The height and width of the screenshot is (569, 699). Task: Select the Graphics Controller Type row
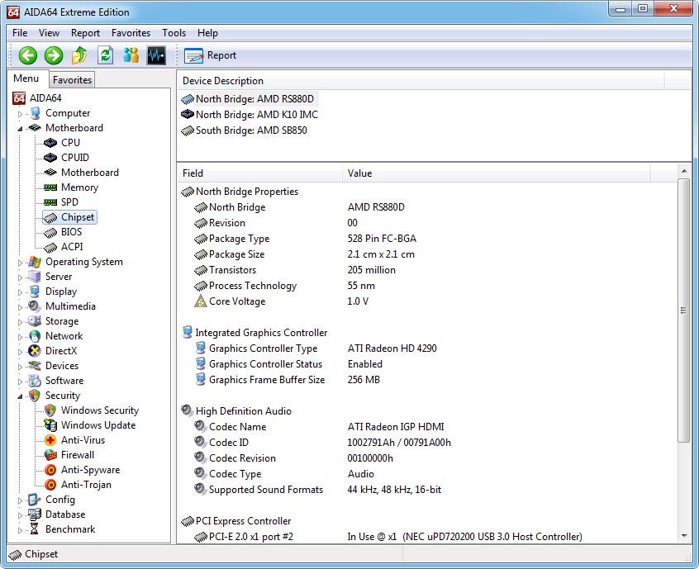point(428,349)
